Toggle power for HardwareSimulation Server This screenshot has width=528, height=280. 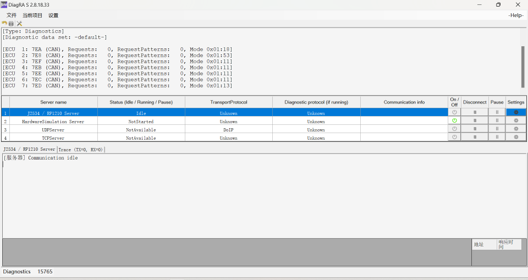coord(454,120)
